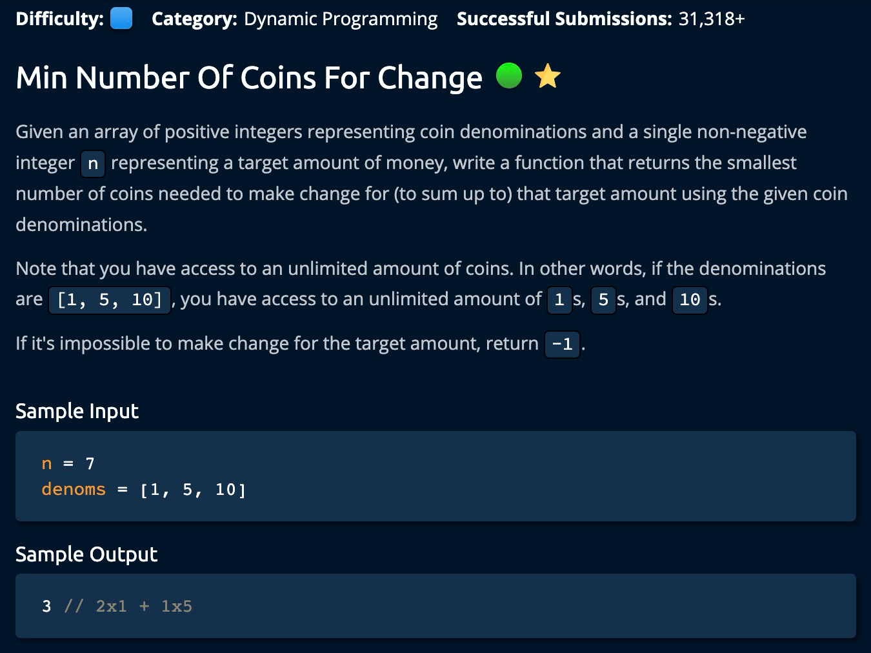Viewport: 871px width, 653px height.
Task: Click the Dynamic Programming category text
Action: pyautogui.click(x=340, y=19)
